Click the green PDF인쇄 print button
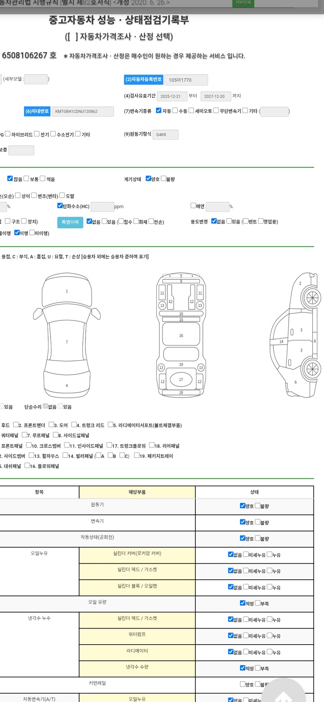The height and width of the screenshot is (702, 324). pyautogui.click(x=243, y=3)
